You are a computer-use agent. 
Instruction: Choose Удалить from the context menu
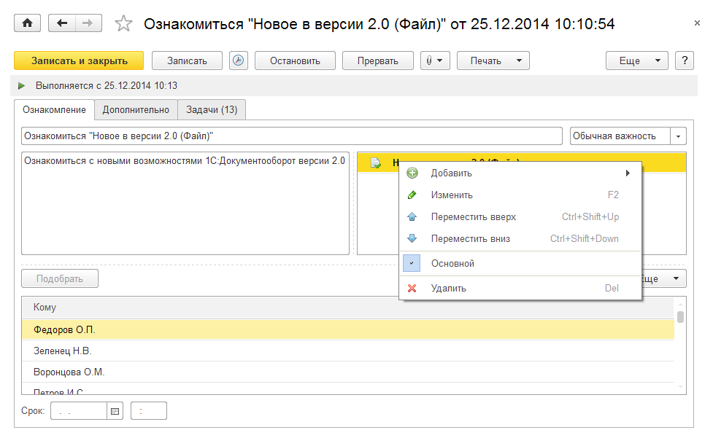point(448,288)
